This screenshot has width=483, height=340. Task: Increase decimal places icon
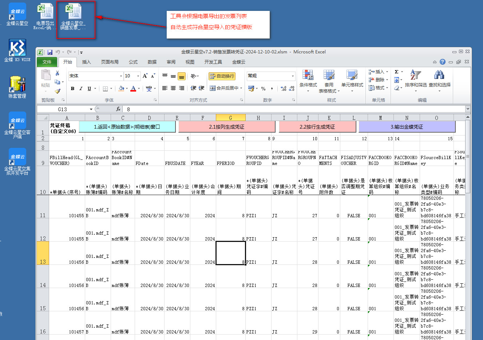[284, 88]
